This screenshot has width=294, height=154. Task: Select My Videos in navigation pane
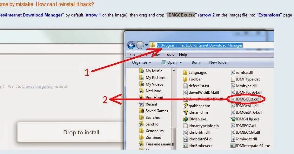click(151, 84)
